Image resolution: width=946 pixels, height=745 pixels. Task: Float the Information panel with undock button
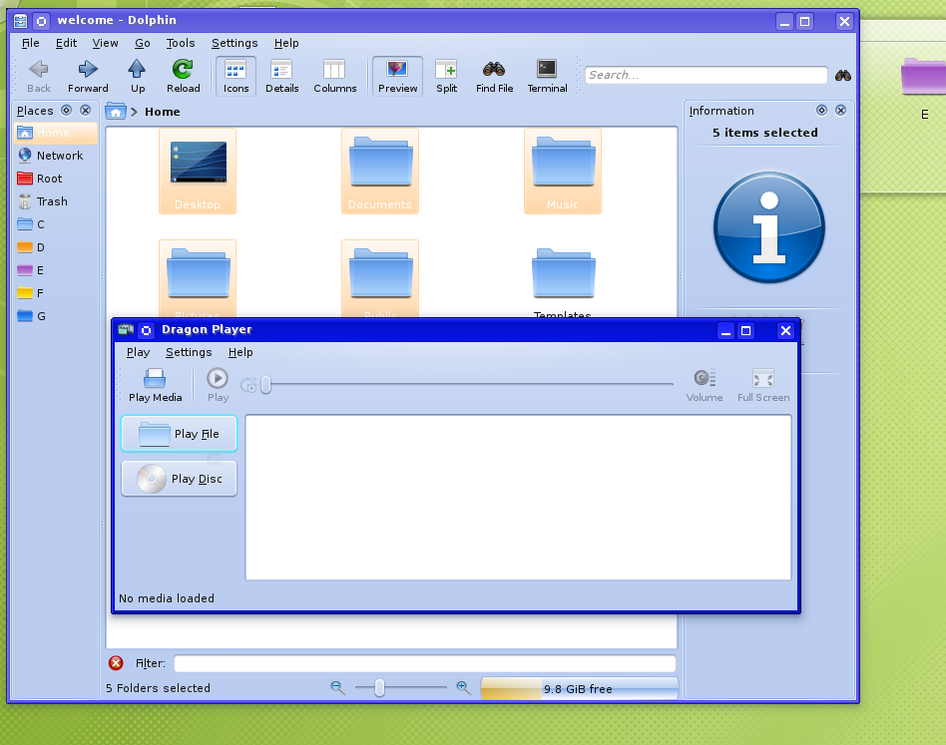click(x=821, y=111)
